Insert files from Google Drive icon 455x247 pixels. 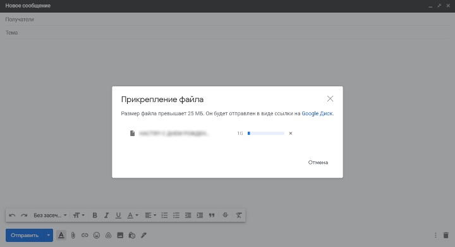pos(108,235)
